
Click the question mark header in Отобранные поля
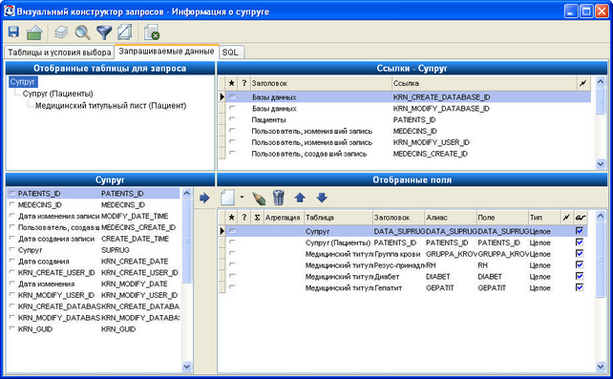point(244,218)
